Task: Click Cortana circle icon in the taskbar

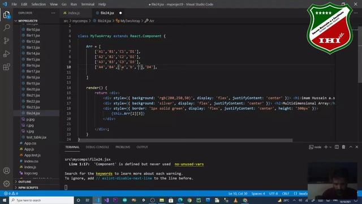Action: (78, 200)
